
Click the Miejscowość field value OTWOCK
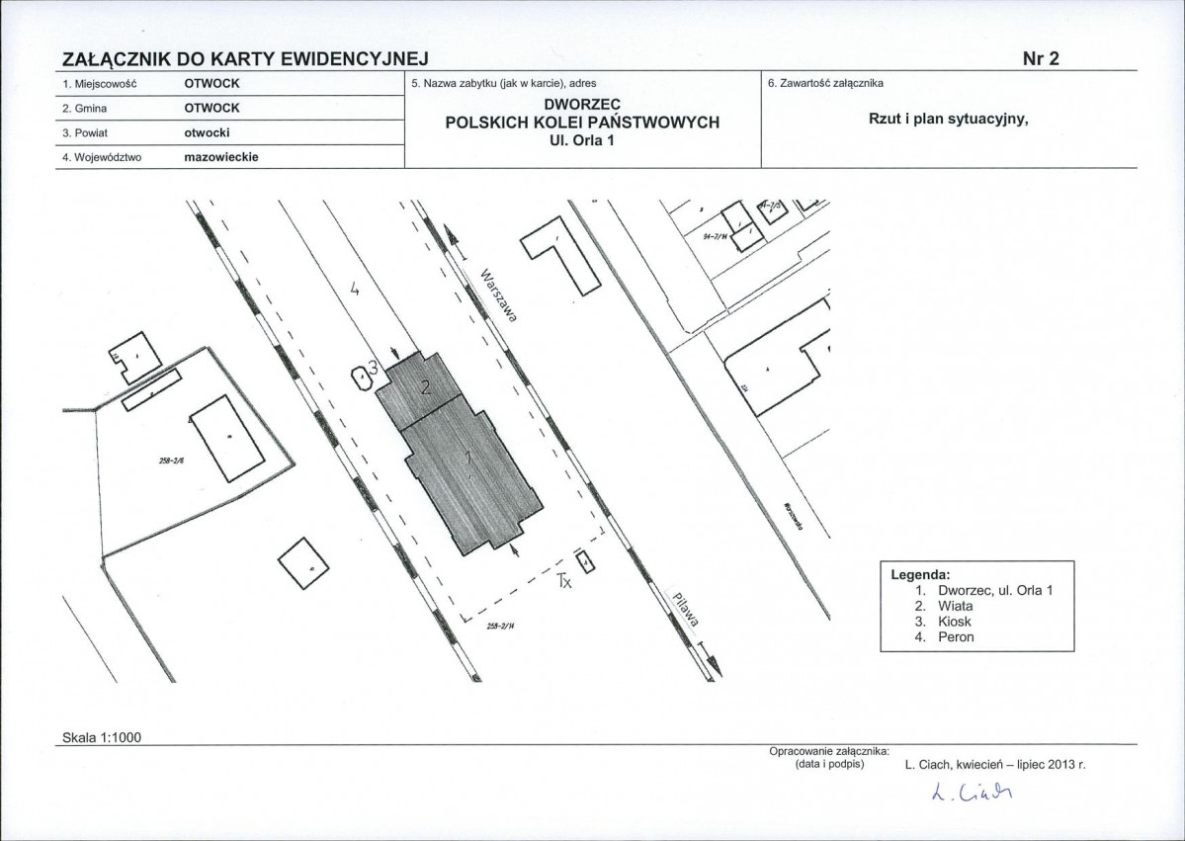pos(212,83)
